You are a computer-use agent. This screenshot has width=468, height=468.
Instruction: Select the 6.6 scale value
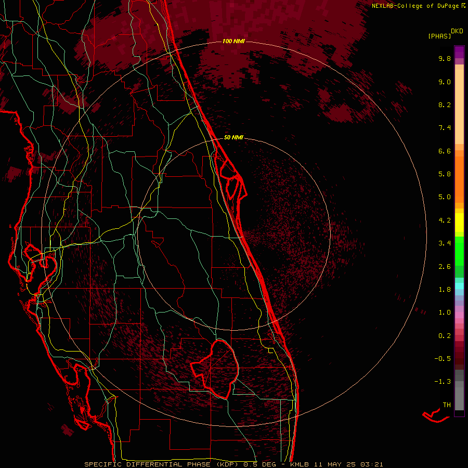(445, 151)
